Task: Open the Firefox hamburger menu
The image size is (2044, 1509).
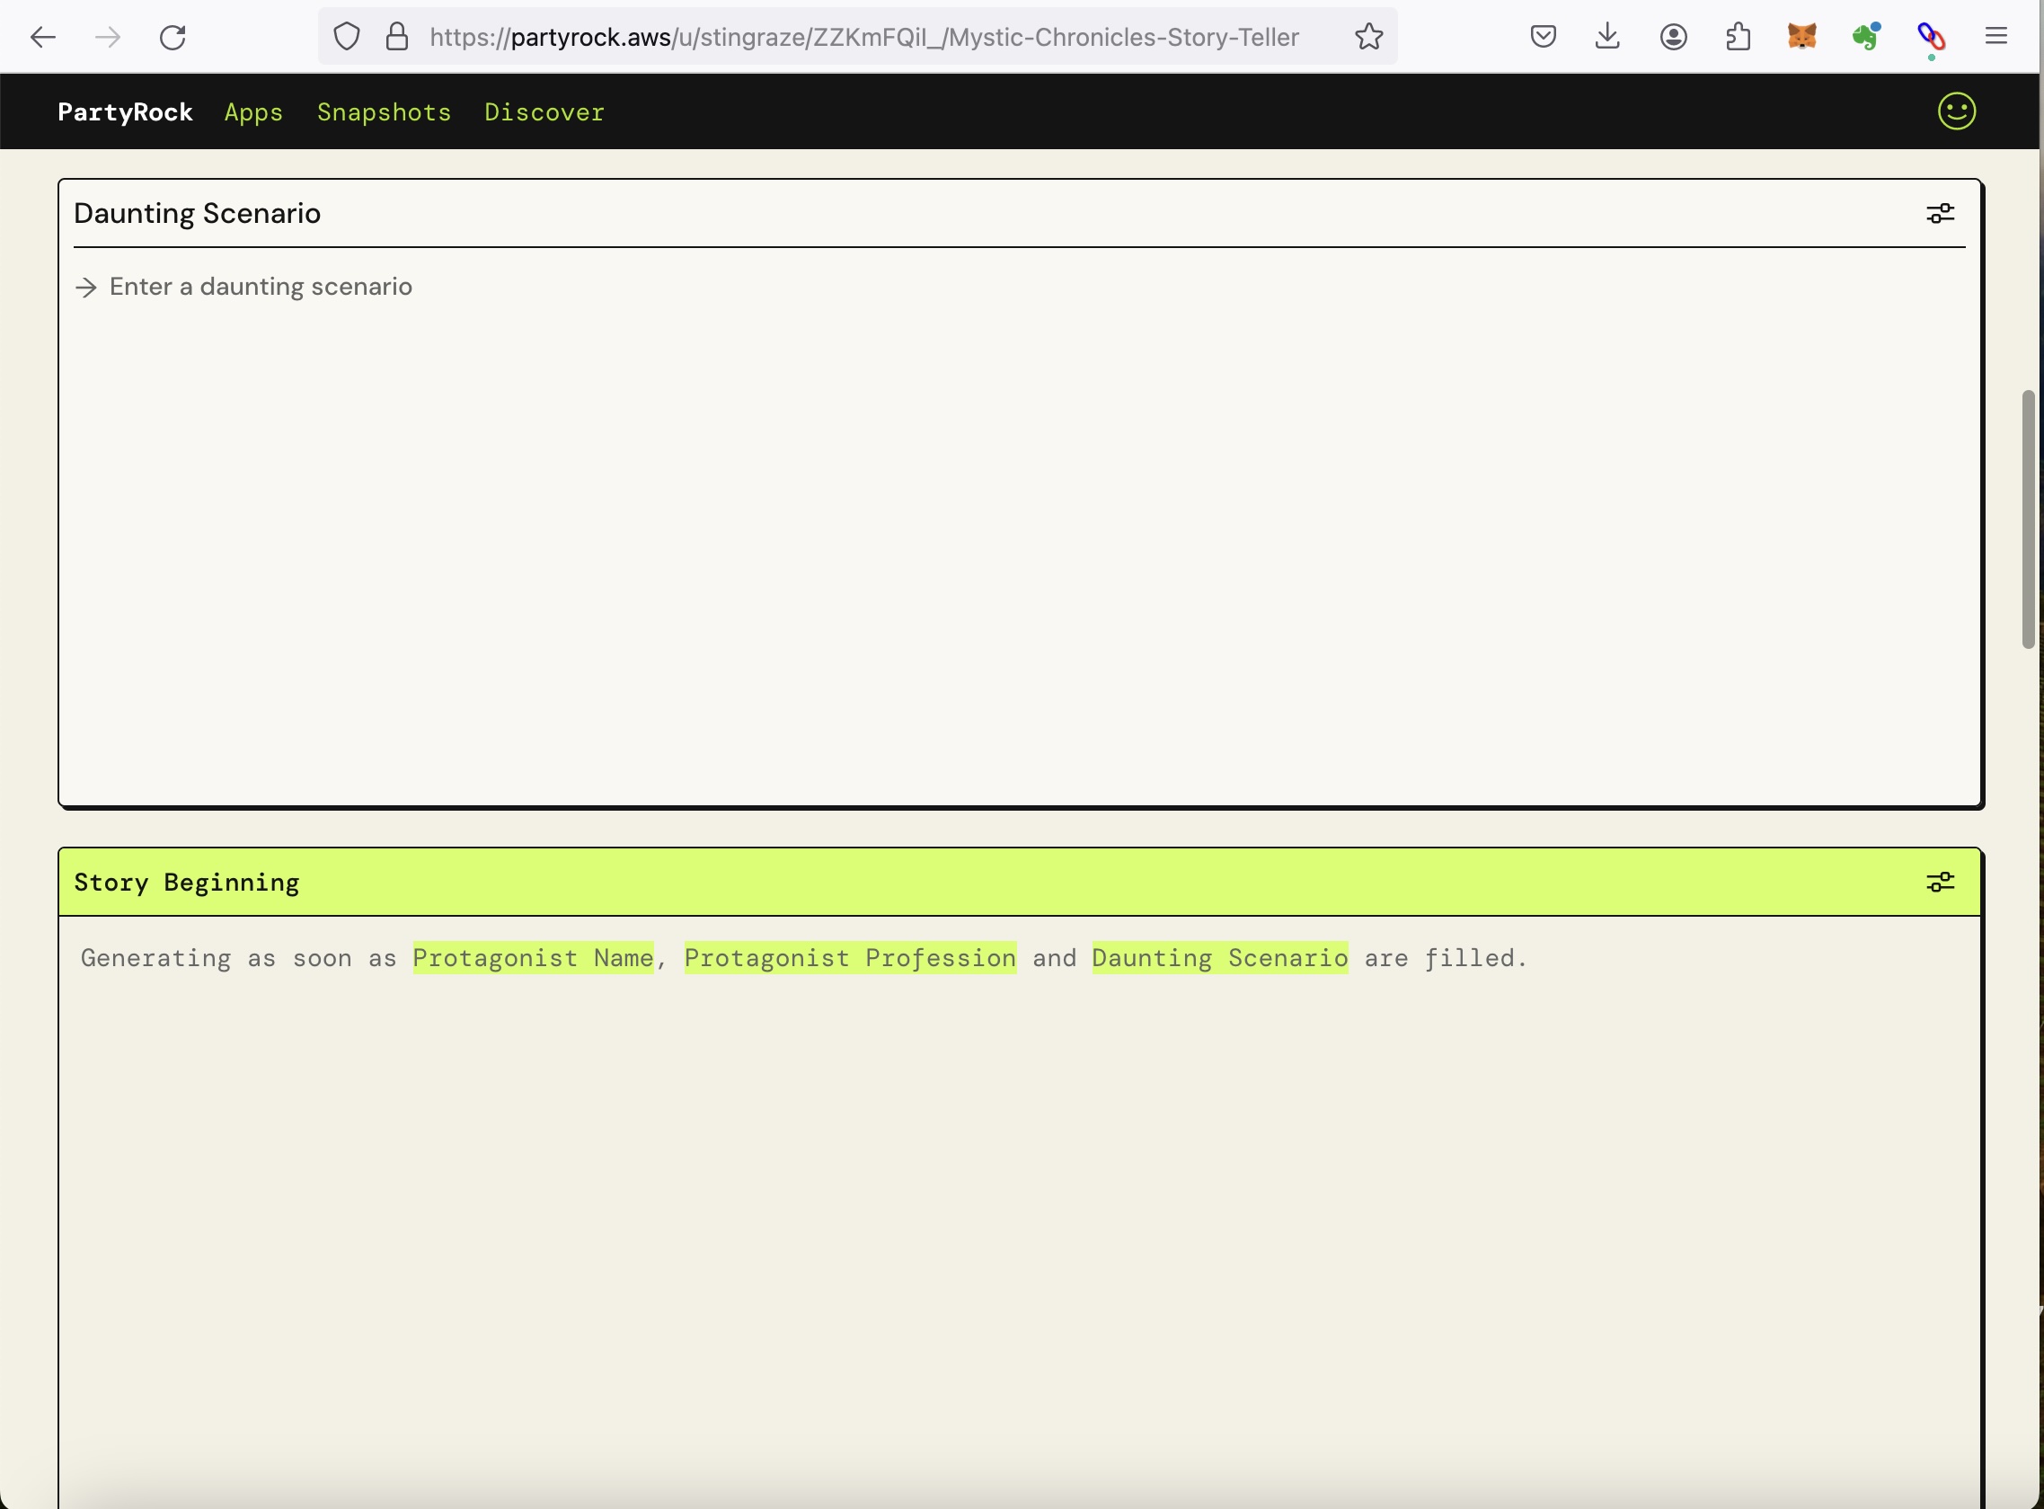Action: point(1995,37)
